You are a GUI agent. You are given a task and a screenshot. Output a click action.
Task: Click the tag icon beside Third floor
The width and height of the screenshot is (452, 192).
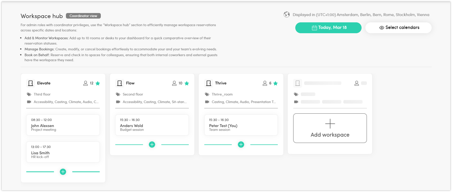[29, 94]
